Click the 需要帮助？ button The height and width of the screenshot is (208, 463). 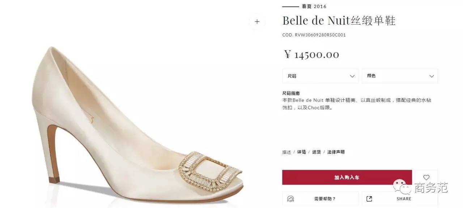[320, 199]
